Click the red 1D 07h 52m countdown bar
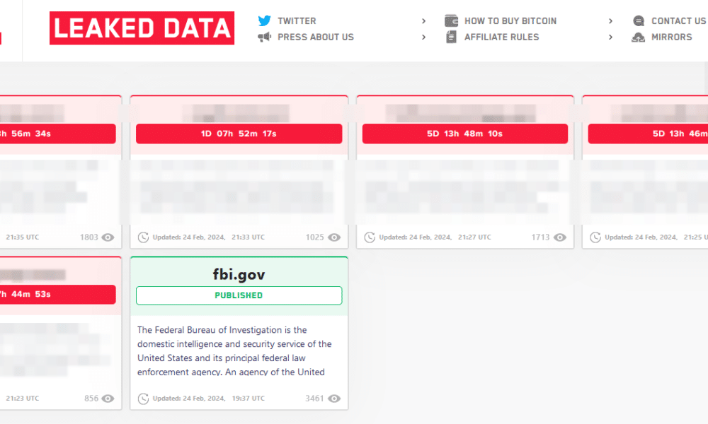This screenshot has height=424, width=708. [x=239, y=134]
